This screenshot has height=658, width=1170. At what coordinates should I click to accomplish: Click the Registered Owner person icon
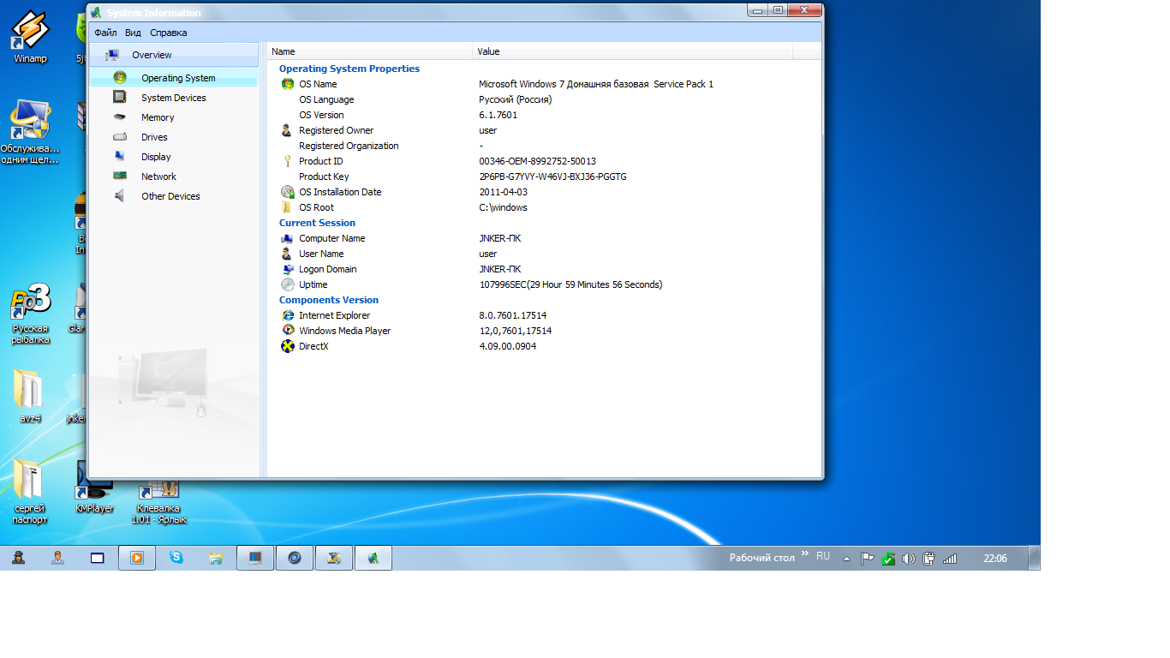[x=287, y=130]
